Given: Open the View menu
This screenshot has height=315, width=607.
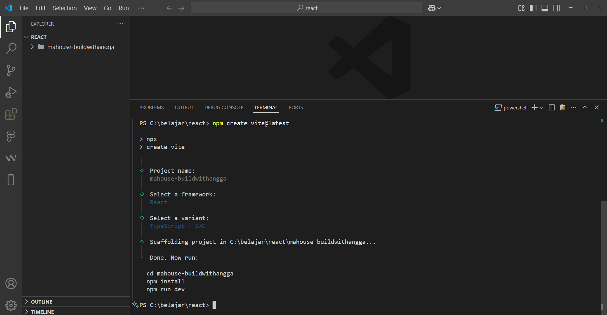Looking at the screenshot, I should point(90,8).
